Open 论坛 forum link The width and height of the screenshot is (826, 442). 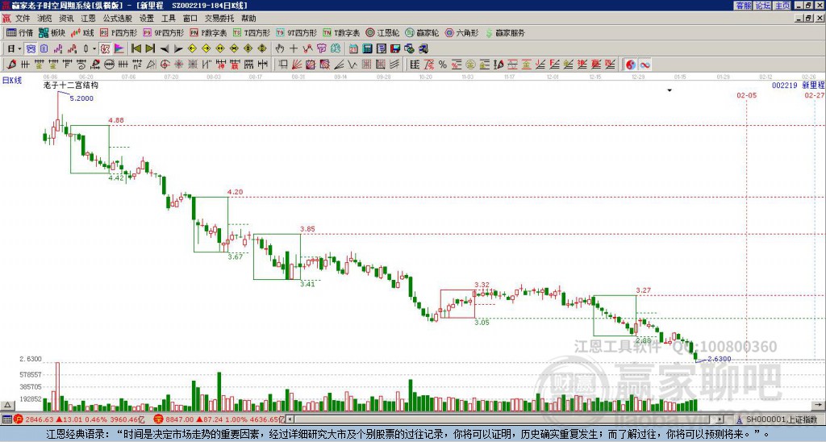763,6
